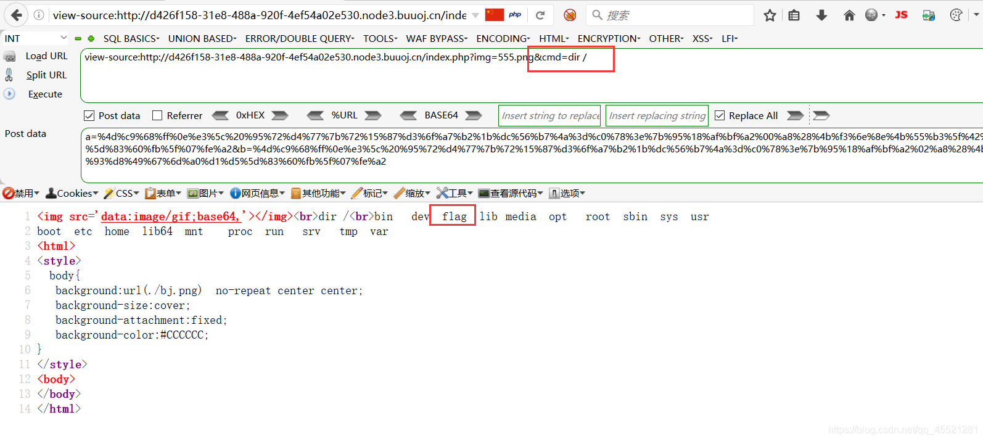Reload the current page
The height and width of the screenshot is (441, 983).
tap(540, 15)
